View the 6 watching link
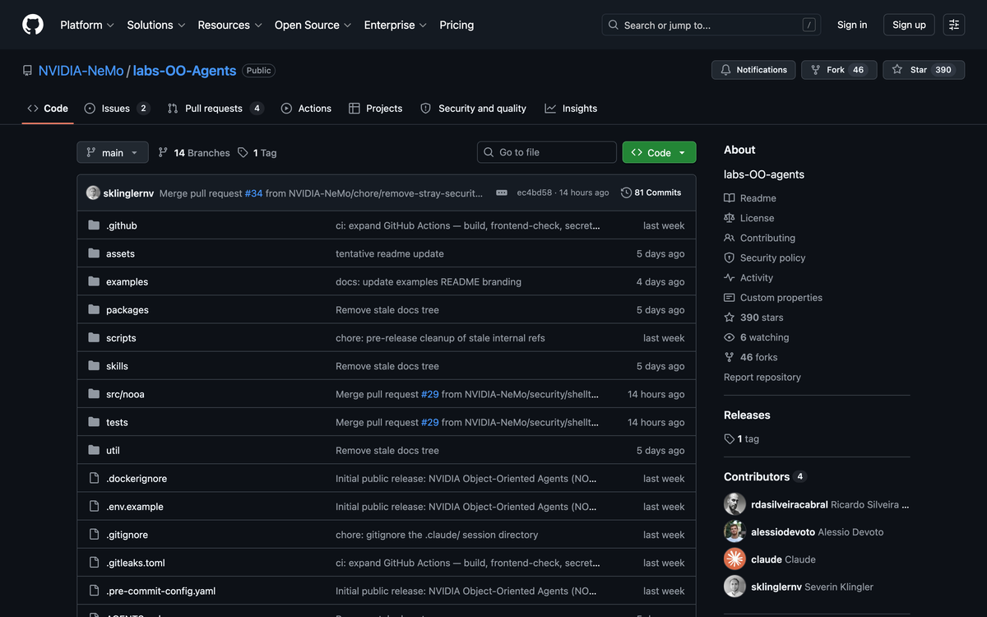This screenshot has width=987, height=617. (757, 337)
